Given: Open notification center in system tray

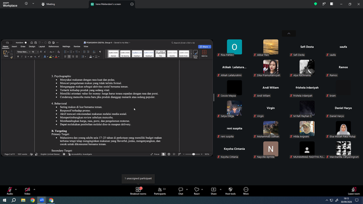Looking at the screenshot, I should point(357,200).
